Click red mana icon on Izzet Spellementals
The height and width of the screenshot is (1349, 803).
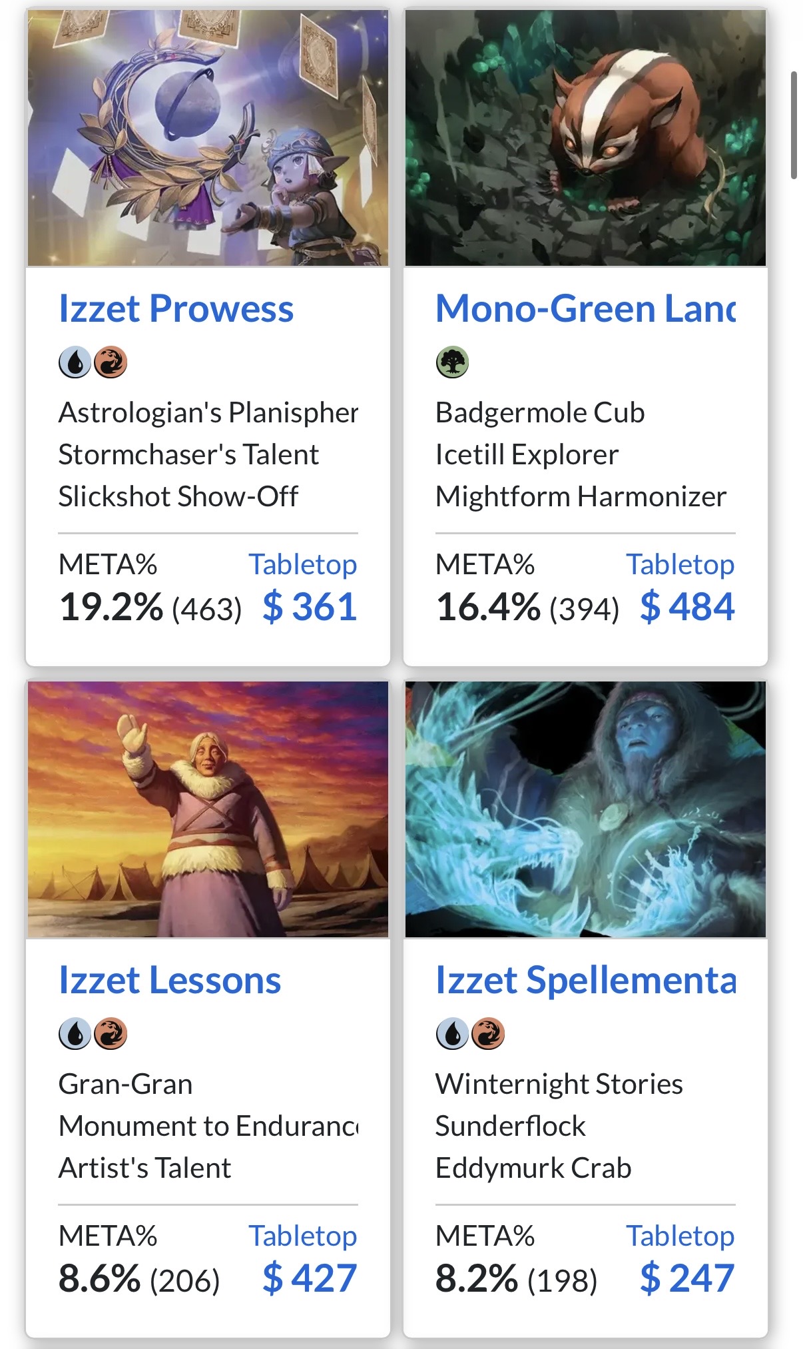point(488,1035)
